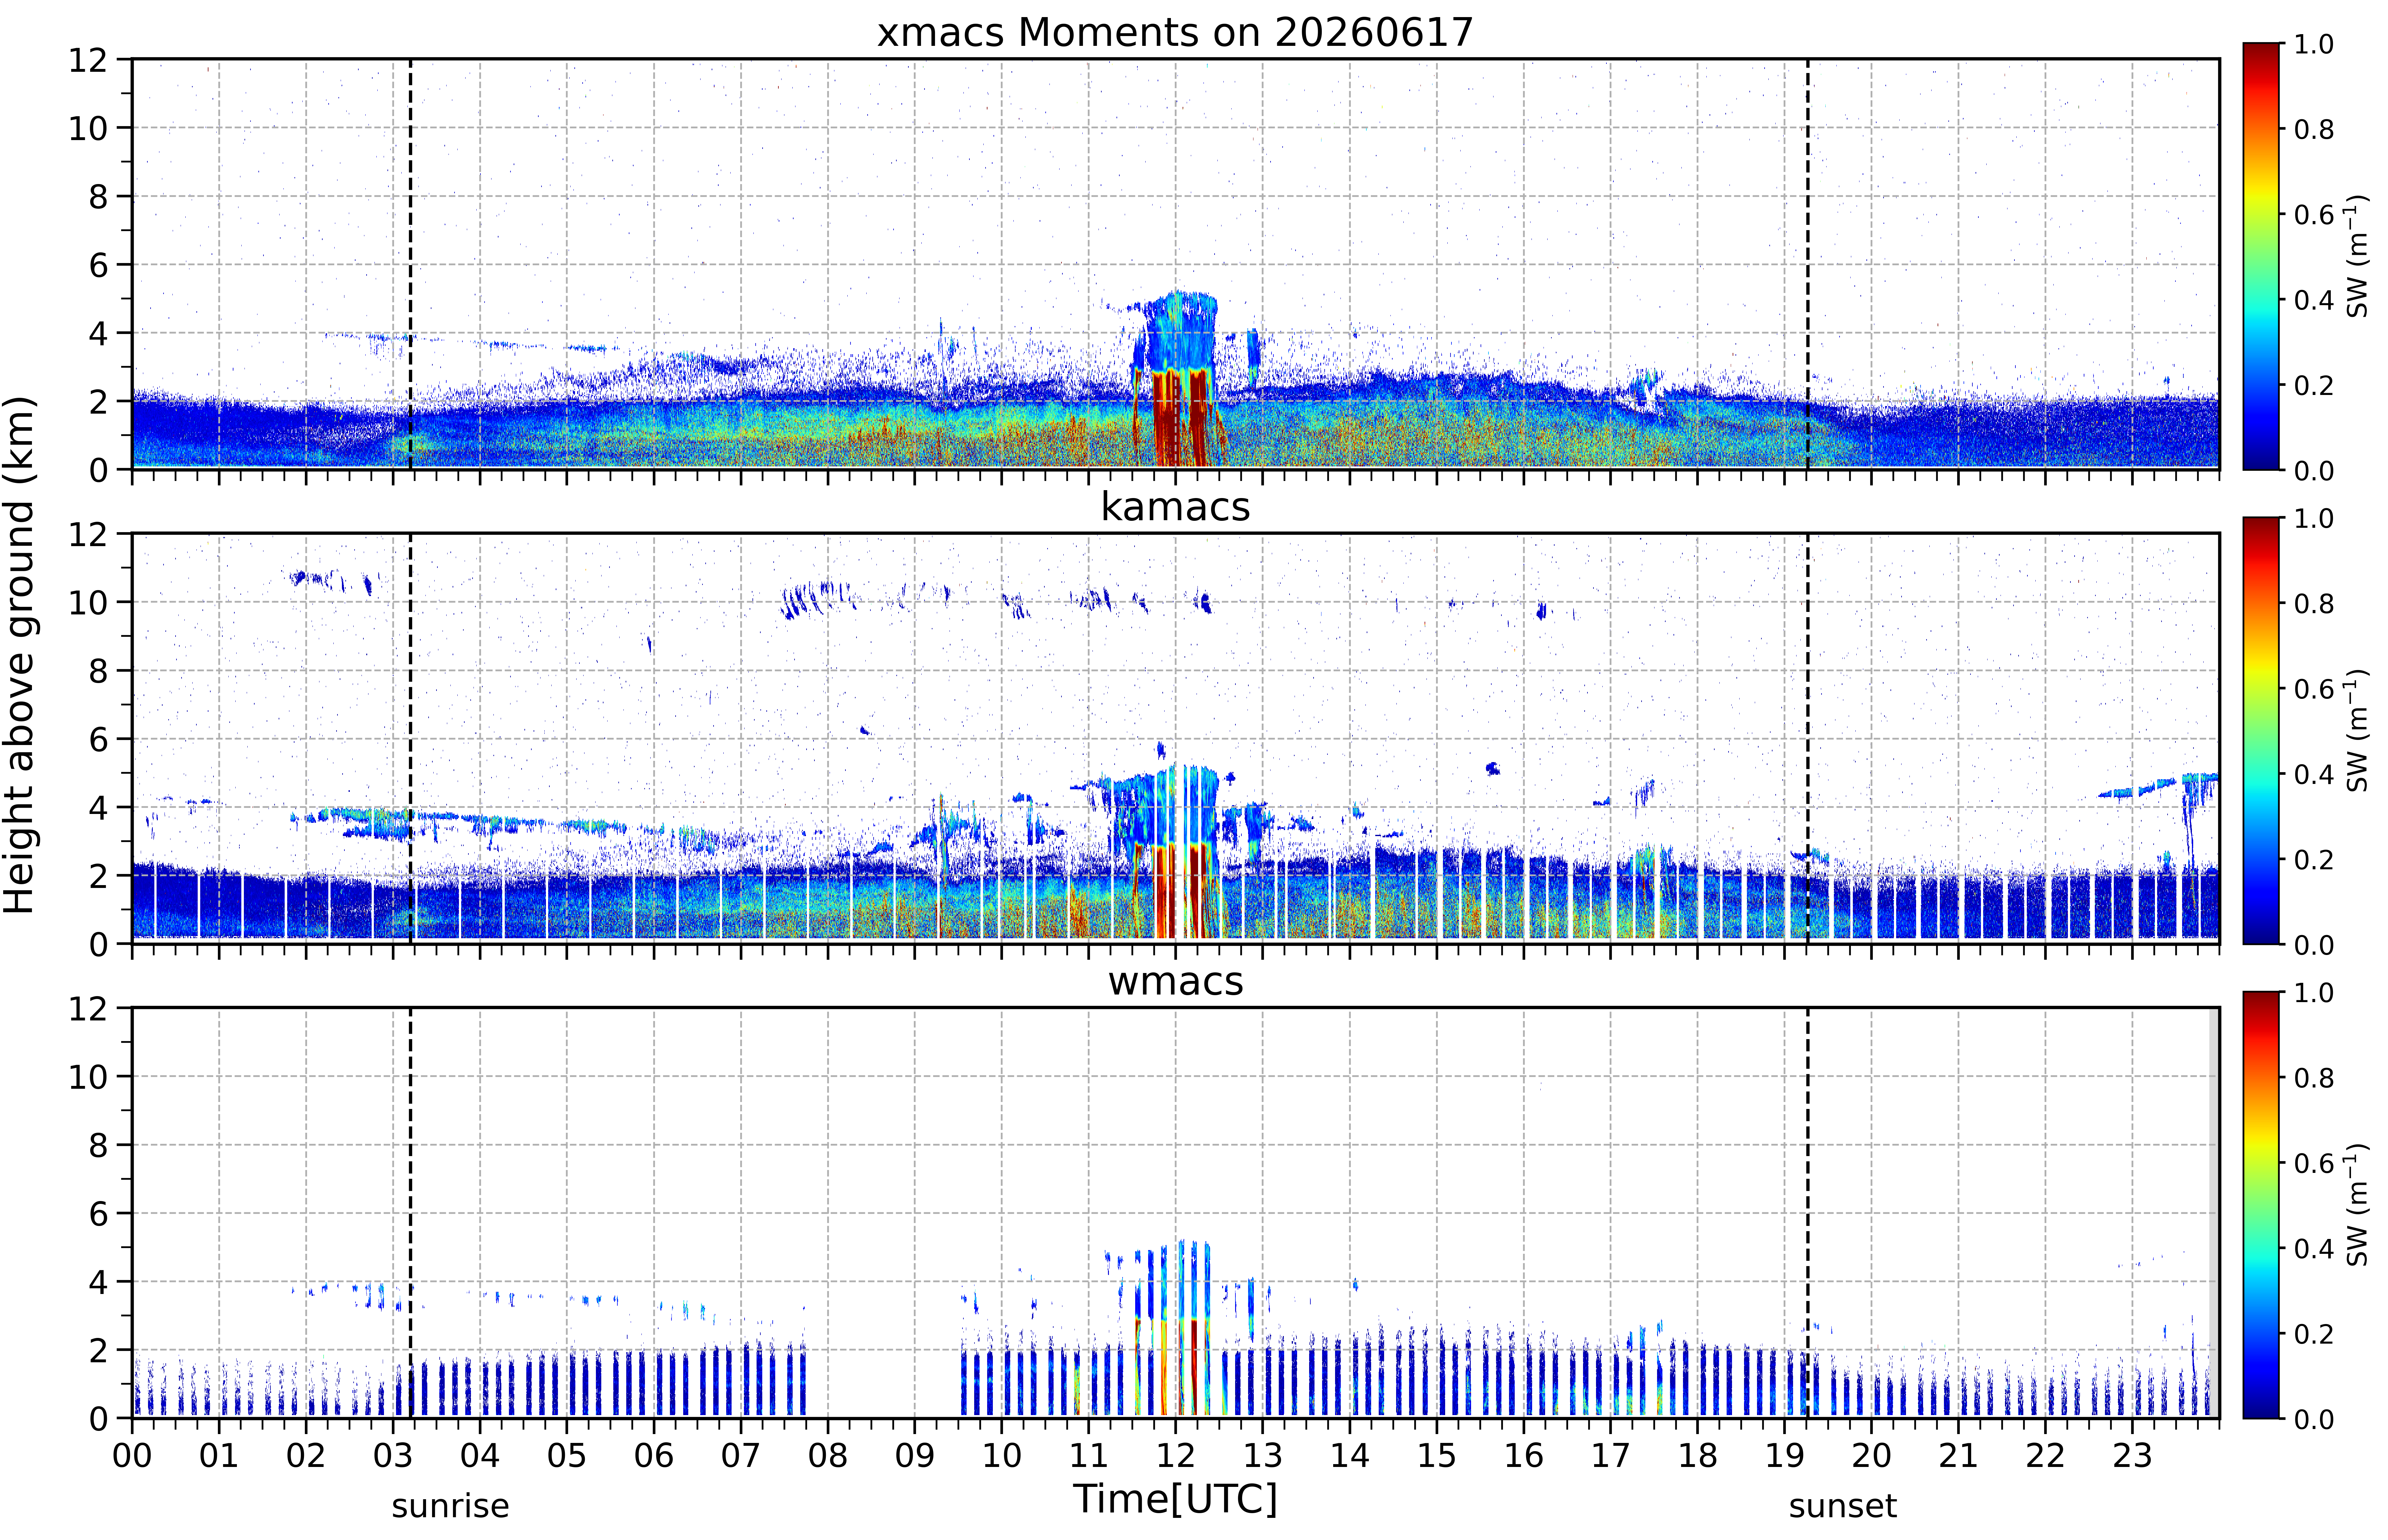Click the sunrise dashed line in xmacs panel

click(x=410, y=264)
